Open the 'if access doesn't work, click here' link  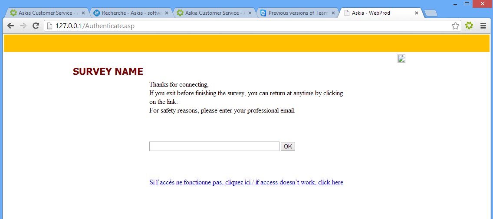tap(246, 182)
